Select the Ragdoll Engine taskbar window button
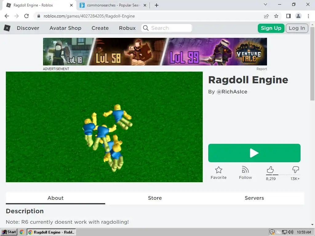This screenshot has height=236, width=315. (x=51, y=232)
